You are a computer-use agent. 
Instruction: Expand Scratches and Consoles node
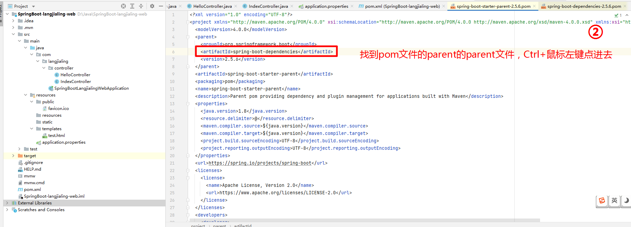(x=7, y=210)
